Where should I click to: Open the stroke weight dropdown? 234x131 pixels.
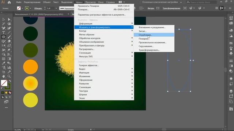[x=56, y=8]
